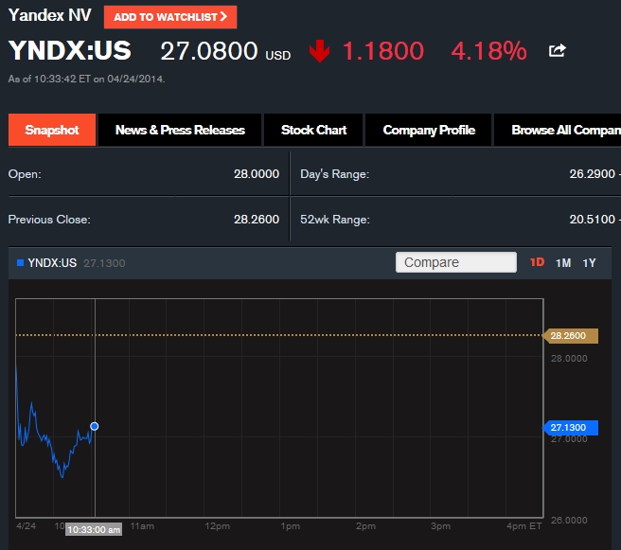The image size is (621, 550).
Task: Switch chart to 1M range
Action: click(x=563, y=262)
